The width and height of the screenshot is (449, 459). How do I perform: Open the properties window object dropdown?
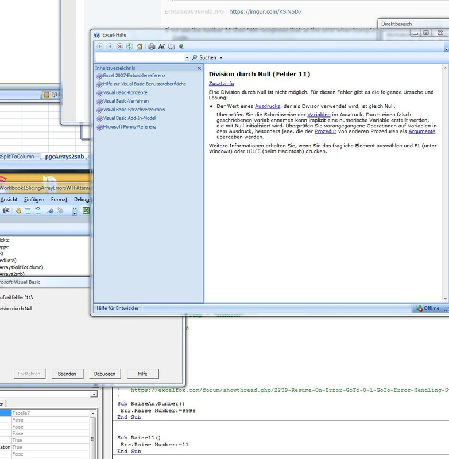[x=94, y=394]
